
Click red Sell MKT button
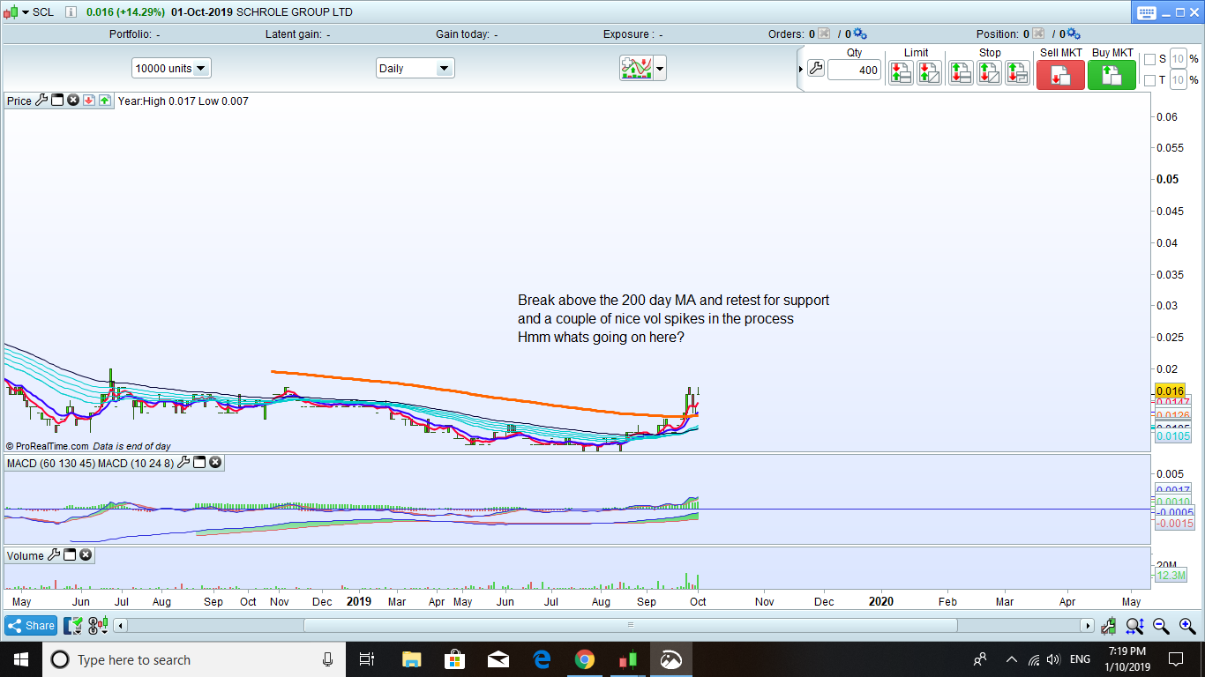click(x=1060, y=75)
